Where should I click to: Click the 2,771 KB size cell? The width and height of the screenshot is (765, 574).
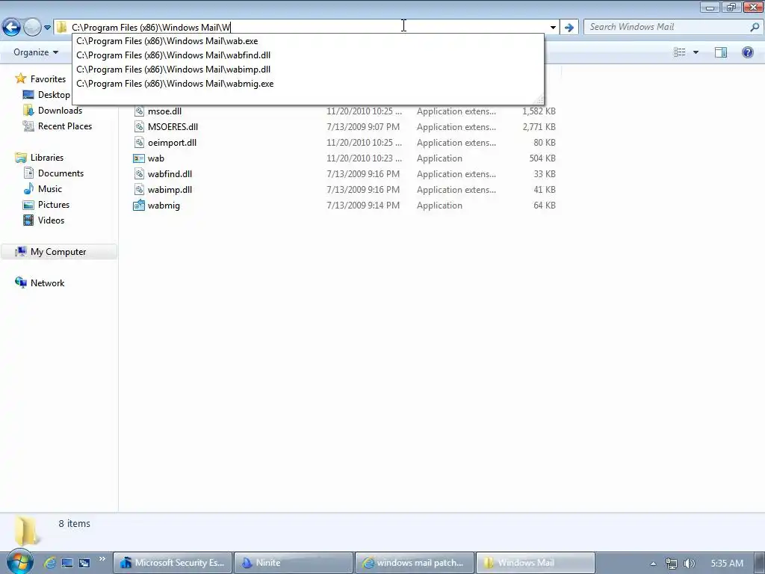539,127
